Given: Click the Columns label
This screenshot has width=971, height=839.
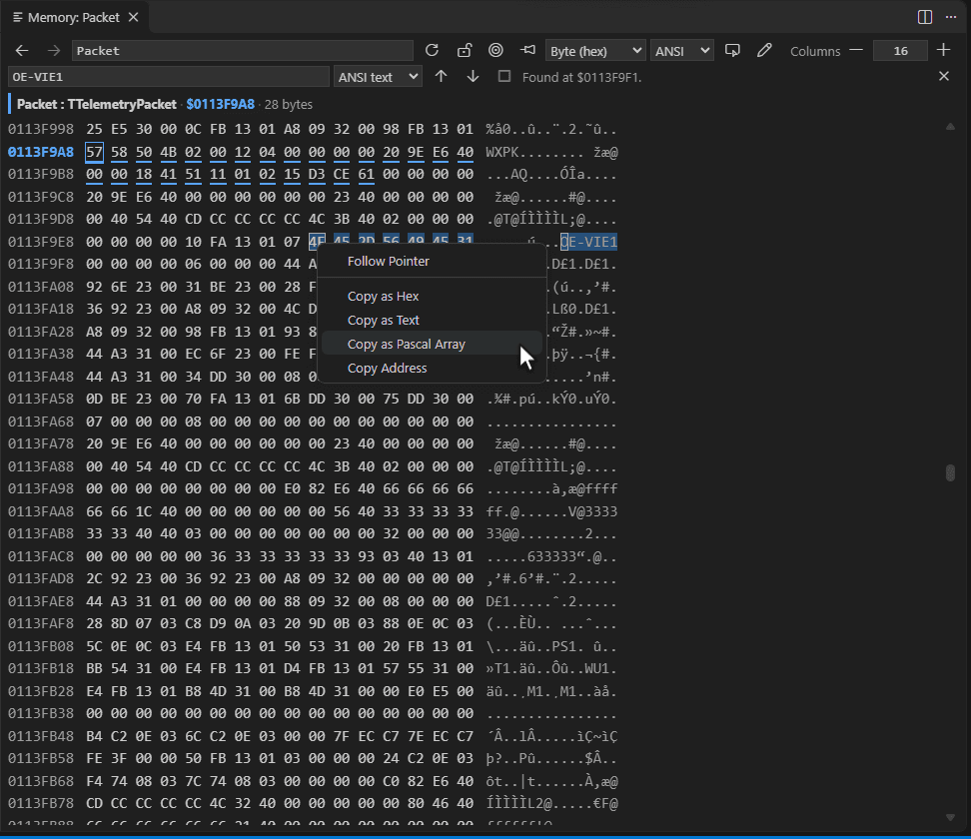Looking at the screenshot, I should tap(815, 51).
